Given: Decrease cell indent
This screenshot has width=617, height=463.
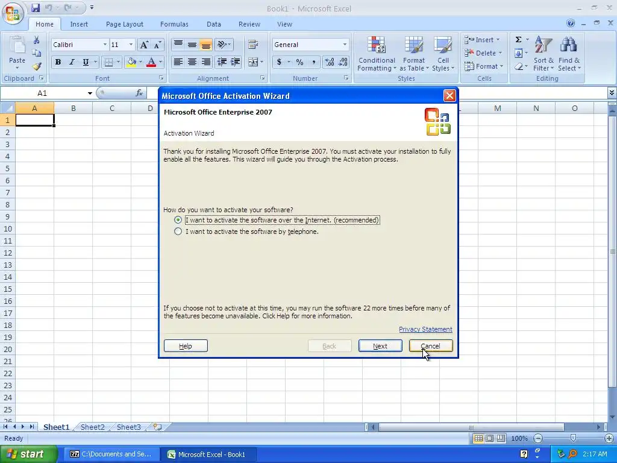Looking at the screenshot, I should click(x=222, y=62).
